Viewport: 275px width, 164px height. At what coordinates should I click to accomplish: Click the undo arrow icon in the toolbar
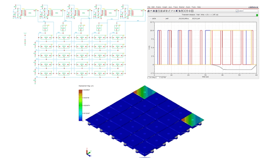[x=151, y=11]
